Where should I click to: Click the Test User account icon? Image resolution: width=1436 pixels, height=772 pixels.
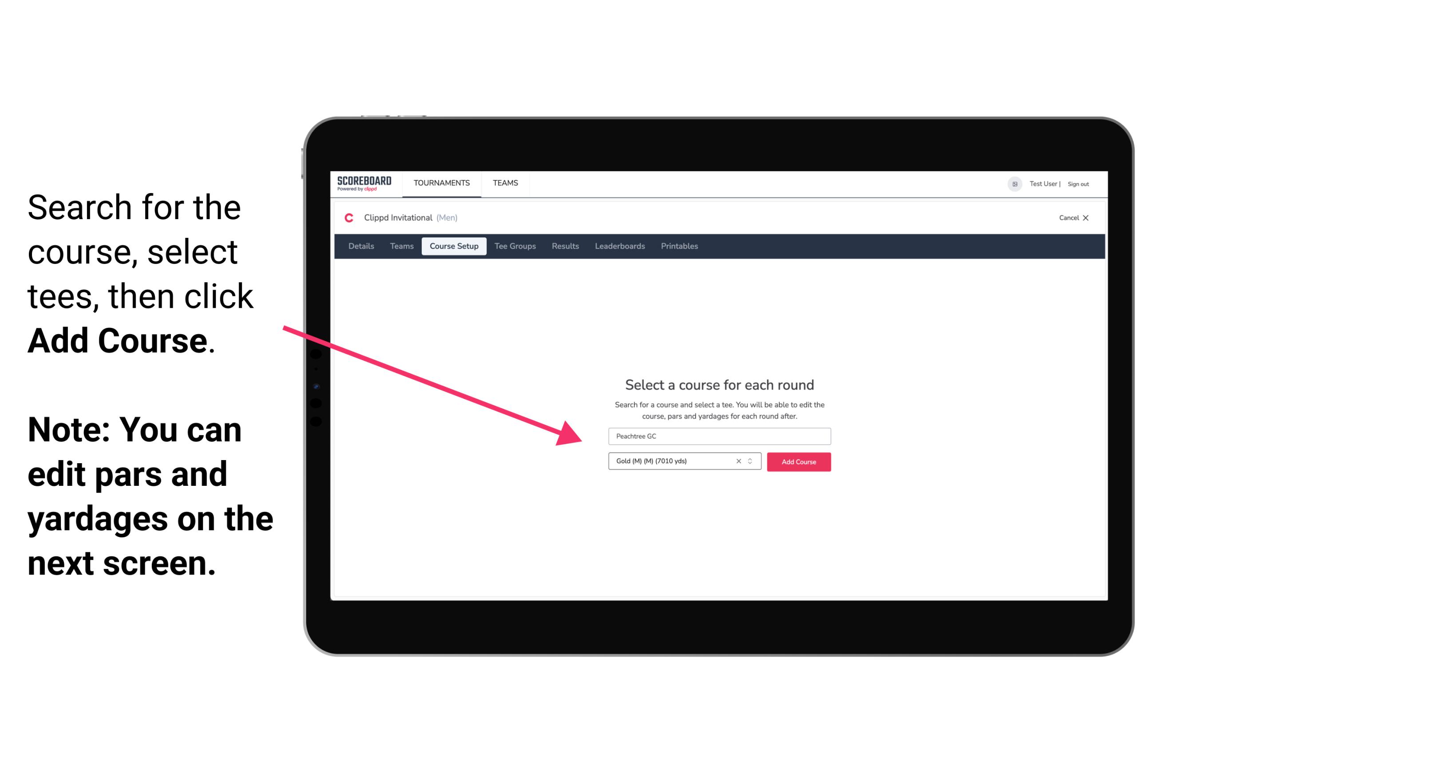1011,184
